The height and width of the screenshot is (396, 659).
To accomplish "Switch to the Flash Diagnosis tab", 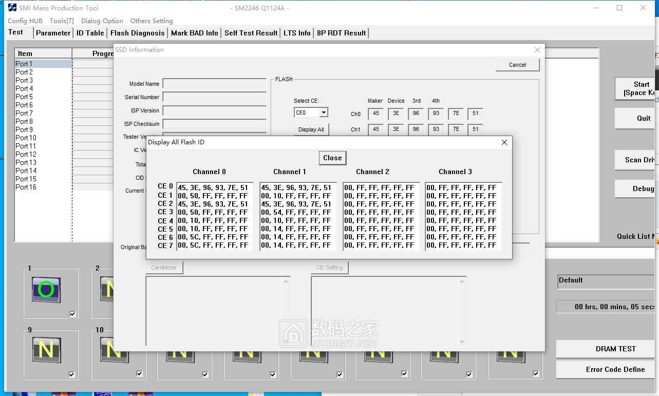I will [138, 33].
